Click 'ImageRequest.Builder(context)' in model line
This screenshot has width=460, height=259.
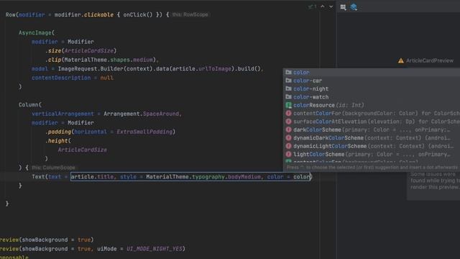pos(105,69)
